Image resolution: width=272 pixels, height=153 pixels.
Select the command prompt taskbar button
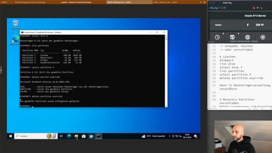(99, 136)
